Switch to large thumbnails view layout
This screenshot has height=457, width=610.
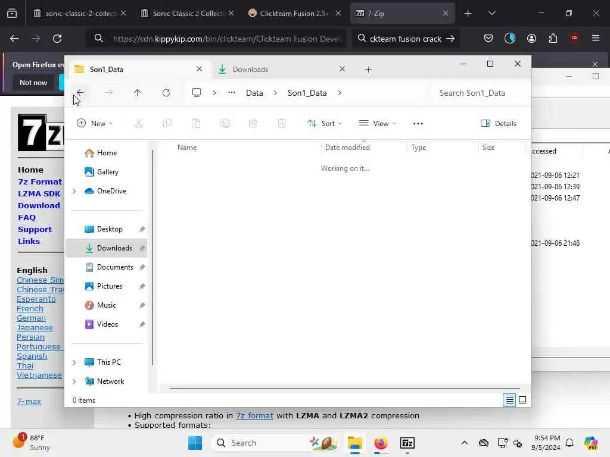coord(522,400)
